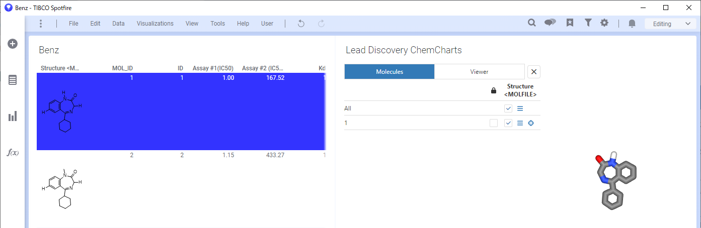Click the plus icon in the left sidebar
Image resolution: width=701 pixels, height=228 pixels.
click(x=13, y=44)
